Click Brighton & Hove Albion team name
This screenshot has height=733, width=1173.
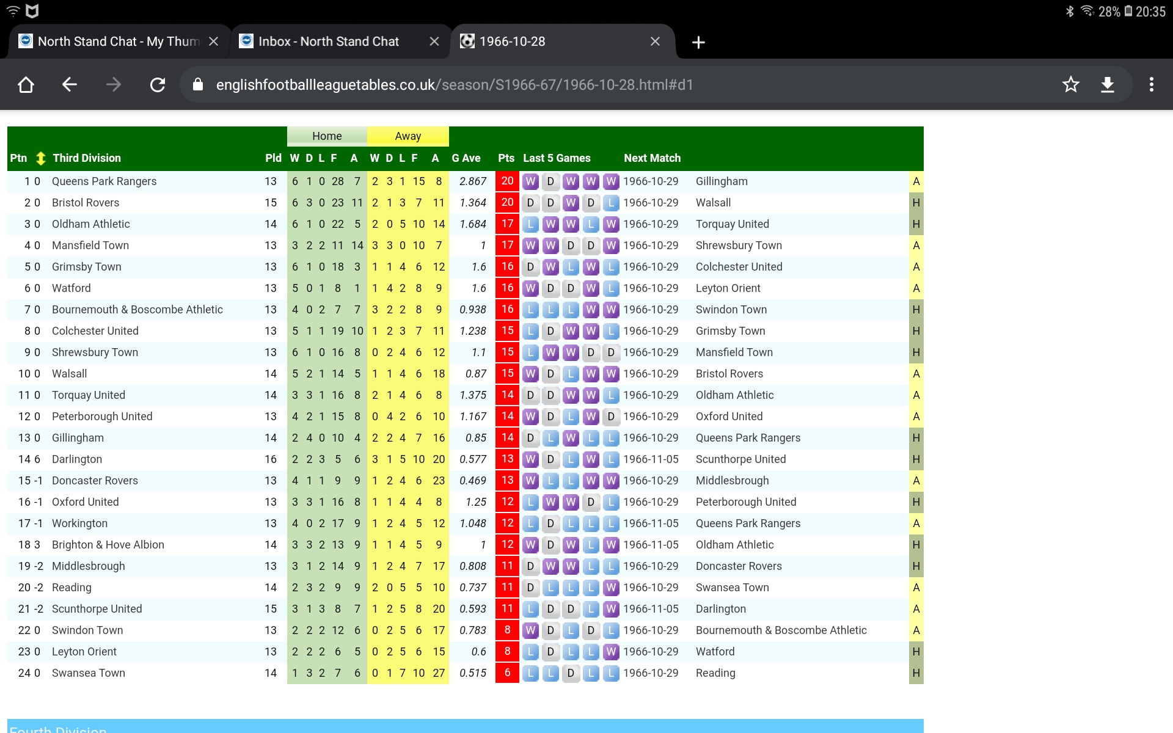pyautogui.click(x=108, y=545)
